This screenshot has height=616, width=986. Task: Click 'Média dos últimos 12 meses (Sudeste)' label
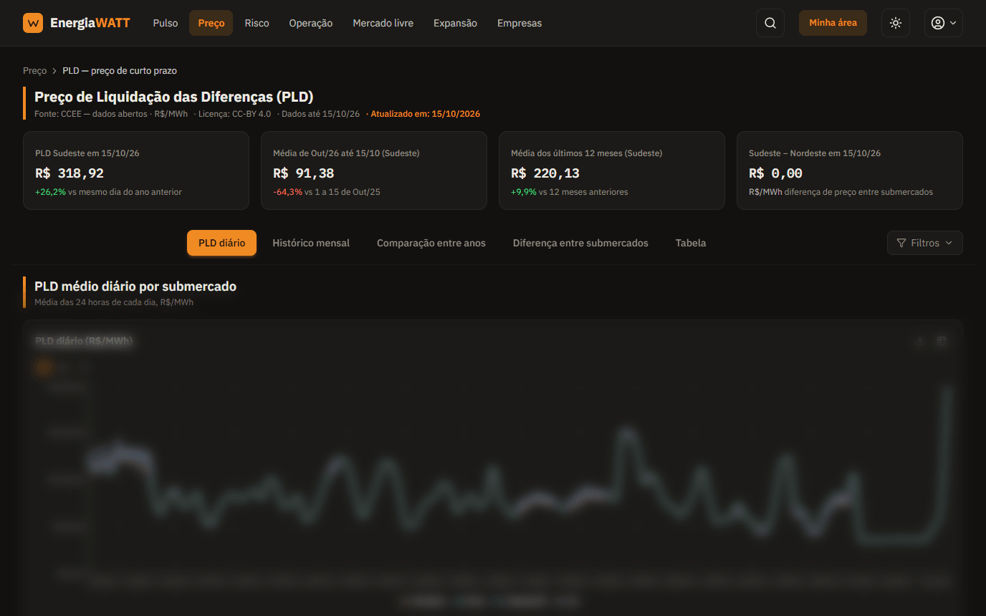(x=586, y=153)
